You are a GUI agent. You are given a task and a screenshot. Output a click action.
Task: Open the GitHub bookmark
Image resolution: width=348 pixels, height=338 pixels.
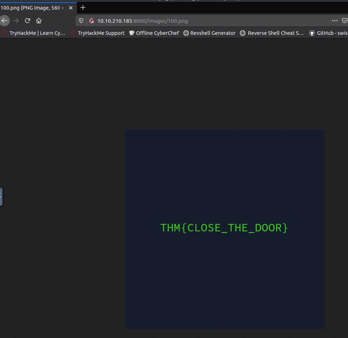point(328,33)
